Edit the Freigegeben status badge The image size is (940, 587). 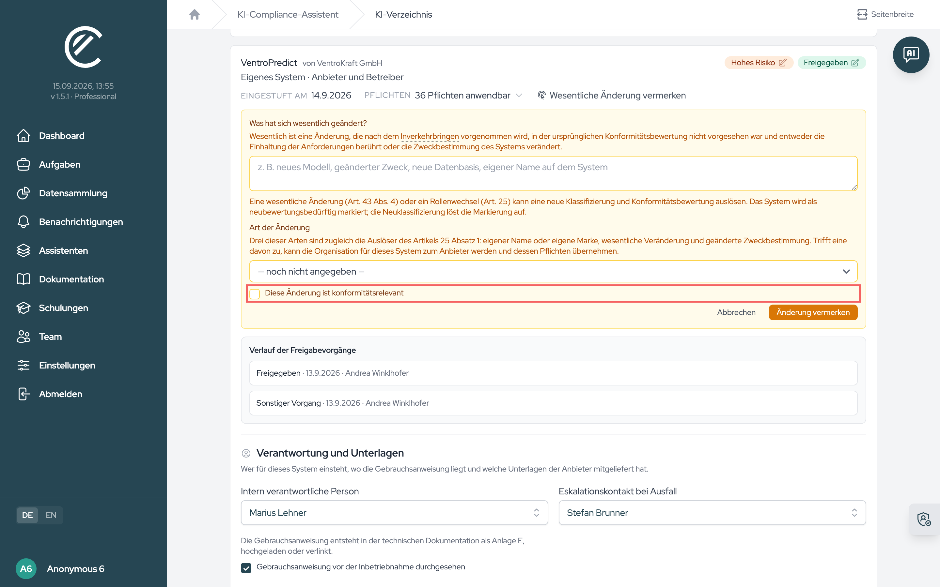[831, 63]
